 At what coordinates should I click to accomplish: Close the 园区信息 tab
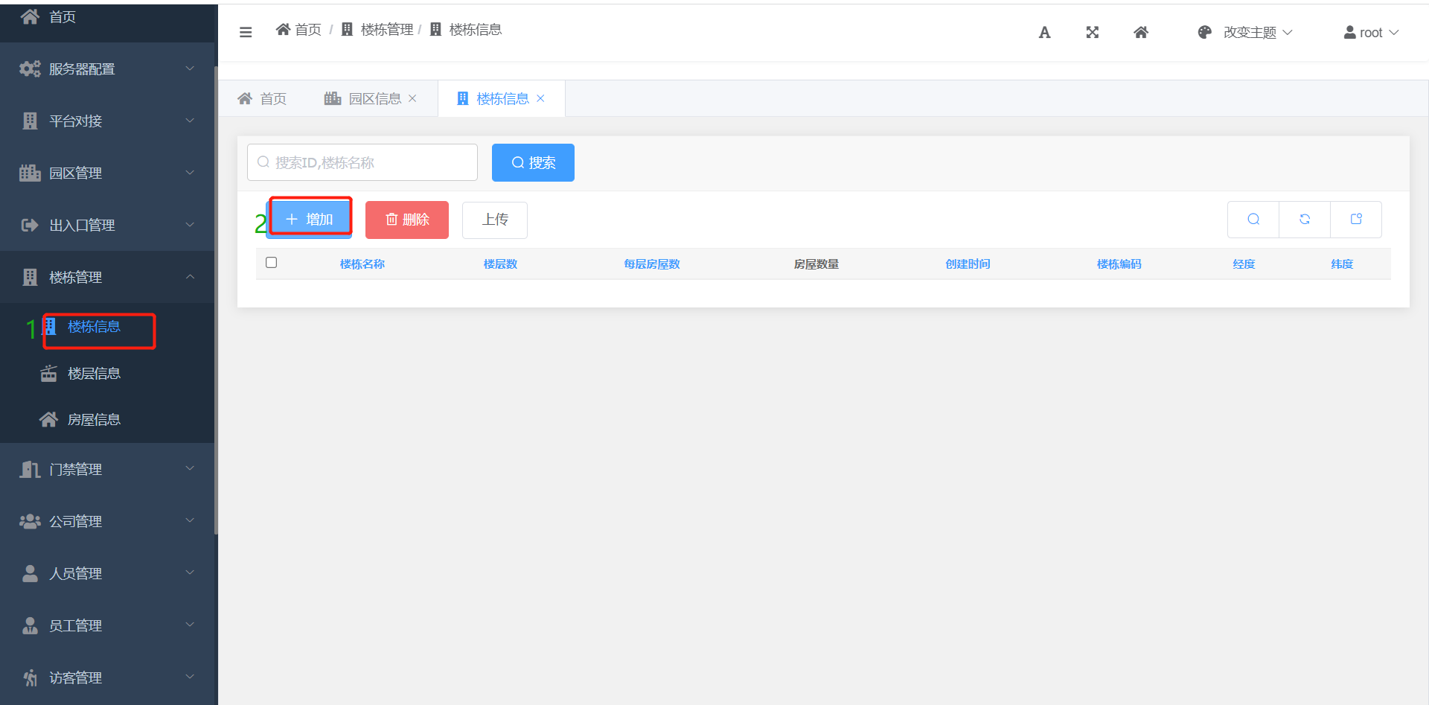pyautogui.click(x=412, y=99)
